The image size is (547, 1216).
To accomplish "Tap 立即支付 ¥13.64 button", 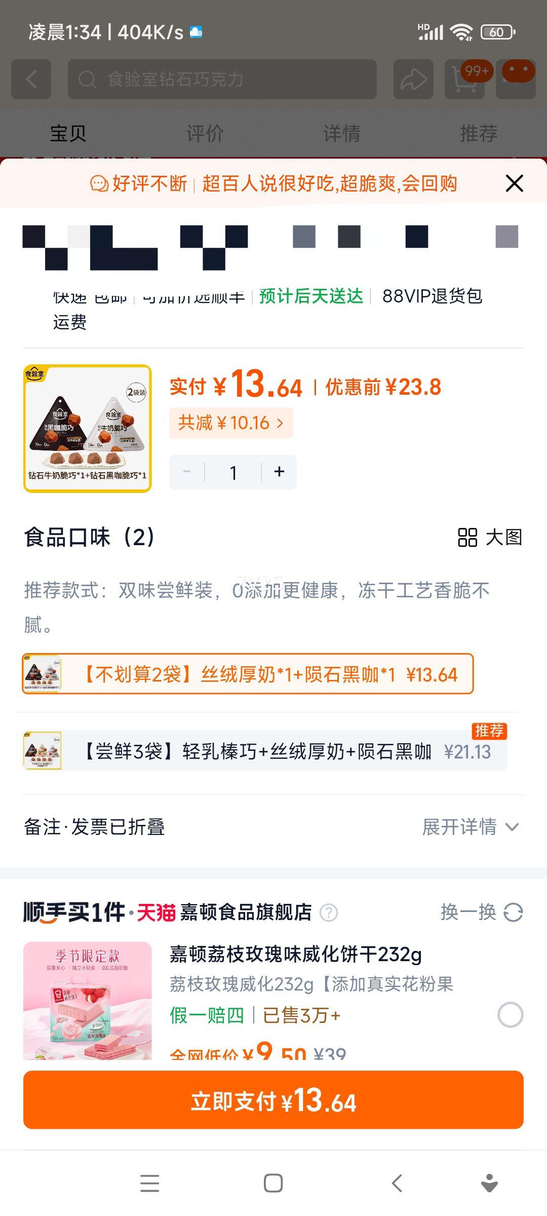I will [x=273, y=1099].
